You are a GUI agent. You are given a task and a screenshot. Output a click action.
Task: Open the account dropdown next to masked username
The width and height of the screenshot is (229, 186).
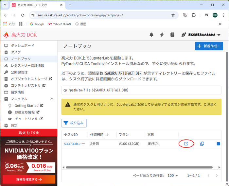(x=219, y=35)
